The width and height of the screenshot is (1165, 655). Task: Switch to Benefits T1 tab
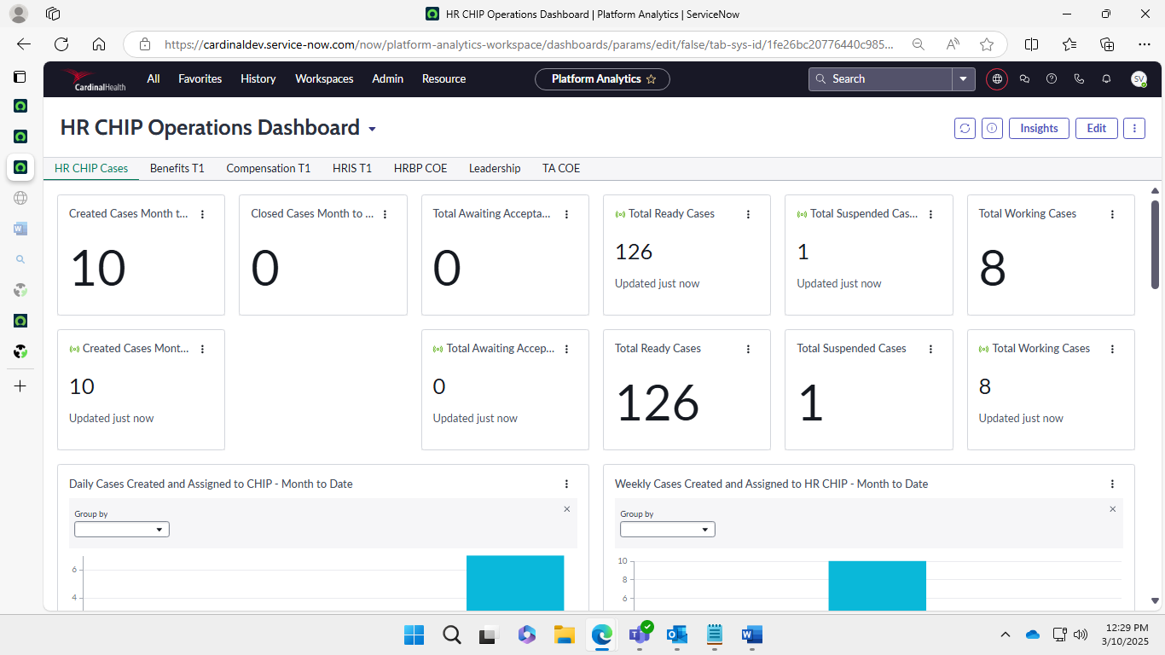[x=177, y=168]
